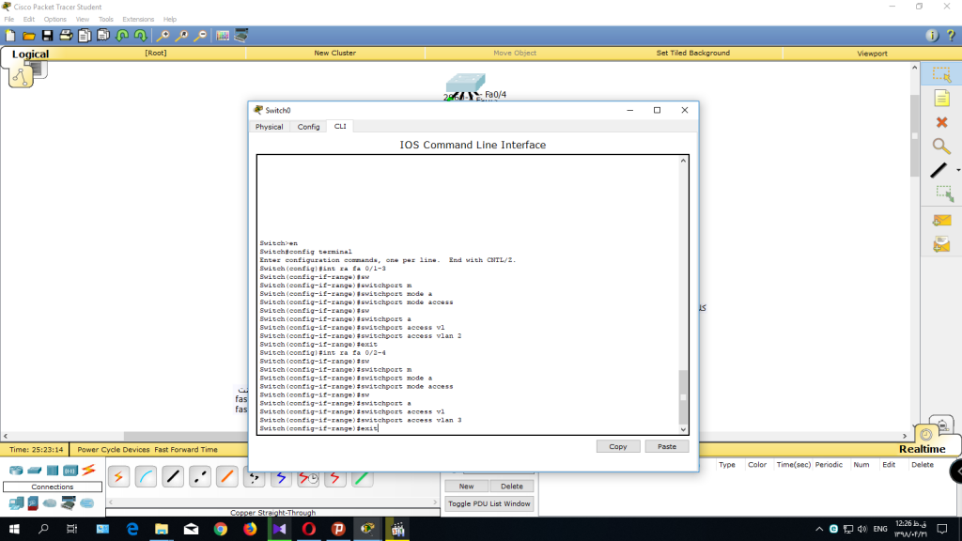Choose the dashed Copper Cross-Over cable
This screenshot has height=541, width=962.
(x=199, y=476)
